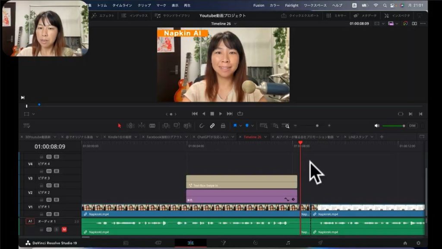Jump to first frame with skip-back button
The image size is (442, 249).
point(195,114)
